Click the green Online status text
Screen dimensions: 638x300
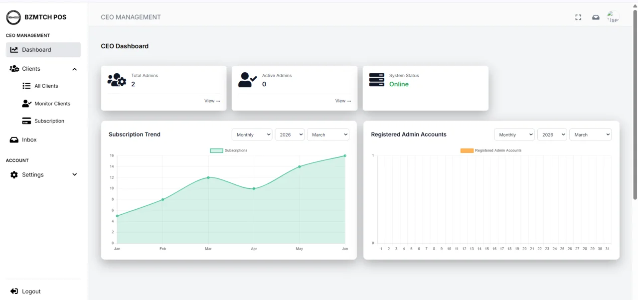[399, 84]
